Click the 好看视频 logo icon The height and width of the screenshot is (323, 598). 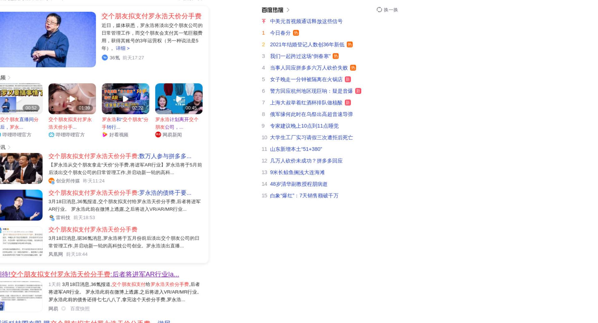[105, 135]
